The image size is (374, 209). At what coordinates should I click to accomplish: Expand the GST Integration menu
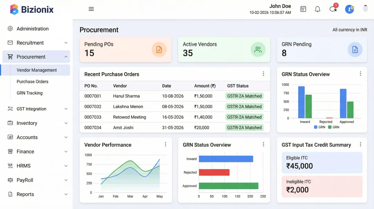click(x=66, y=109)
